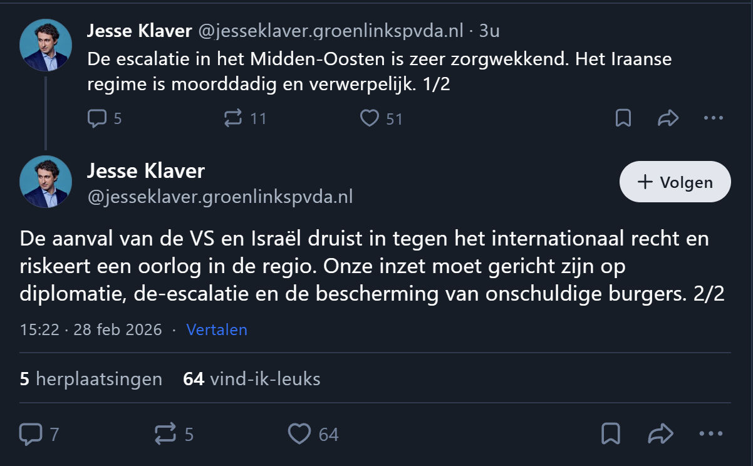View the 64 vind-ik-leuks list

[251, 379]
